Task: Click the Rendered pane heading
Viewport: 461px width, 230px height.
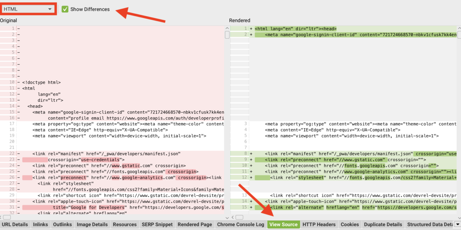Action: pyautogui.click(x=240, y=20)
